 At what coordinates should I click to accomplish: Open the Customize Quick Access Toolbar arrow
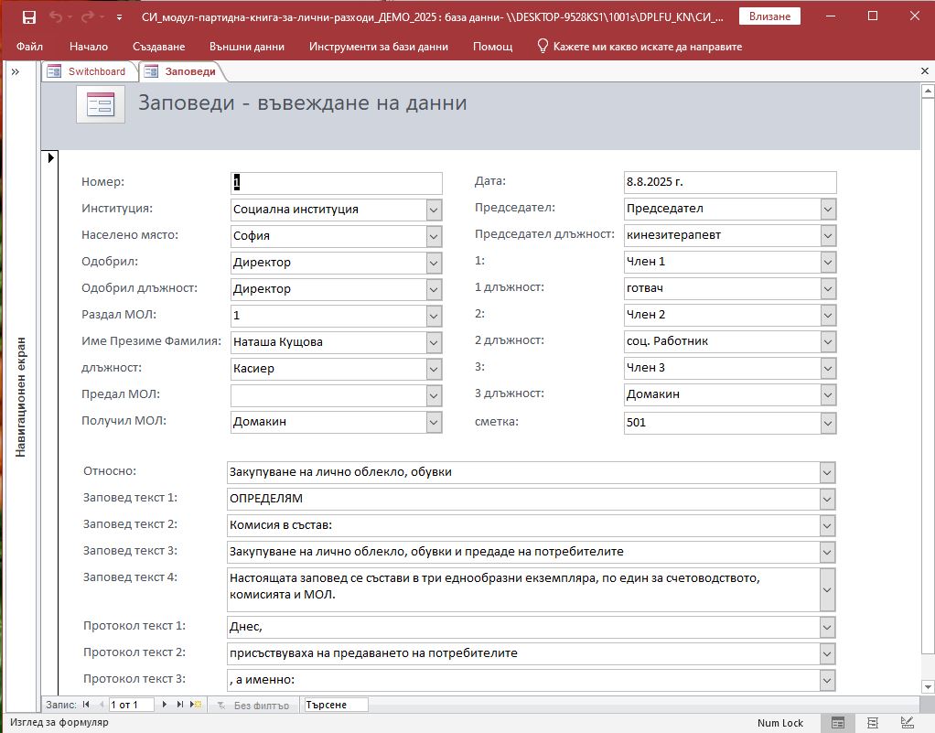coord(120,17)
